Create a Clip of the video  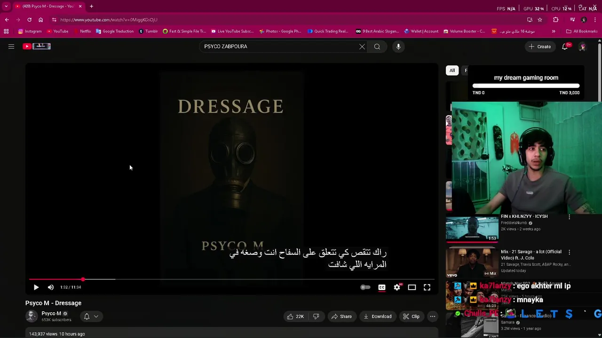coord(411,316)
